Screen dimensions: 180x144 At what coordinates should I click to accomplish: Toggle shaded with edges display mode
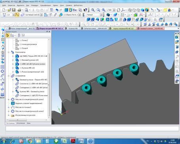coord(147,10)
